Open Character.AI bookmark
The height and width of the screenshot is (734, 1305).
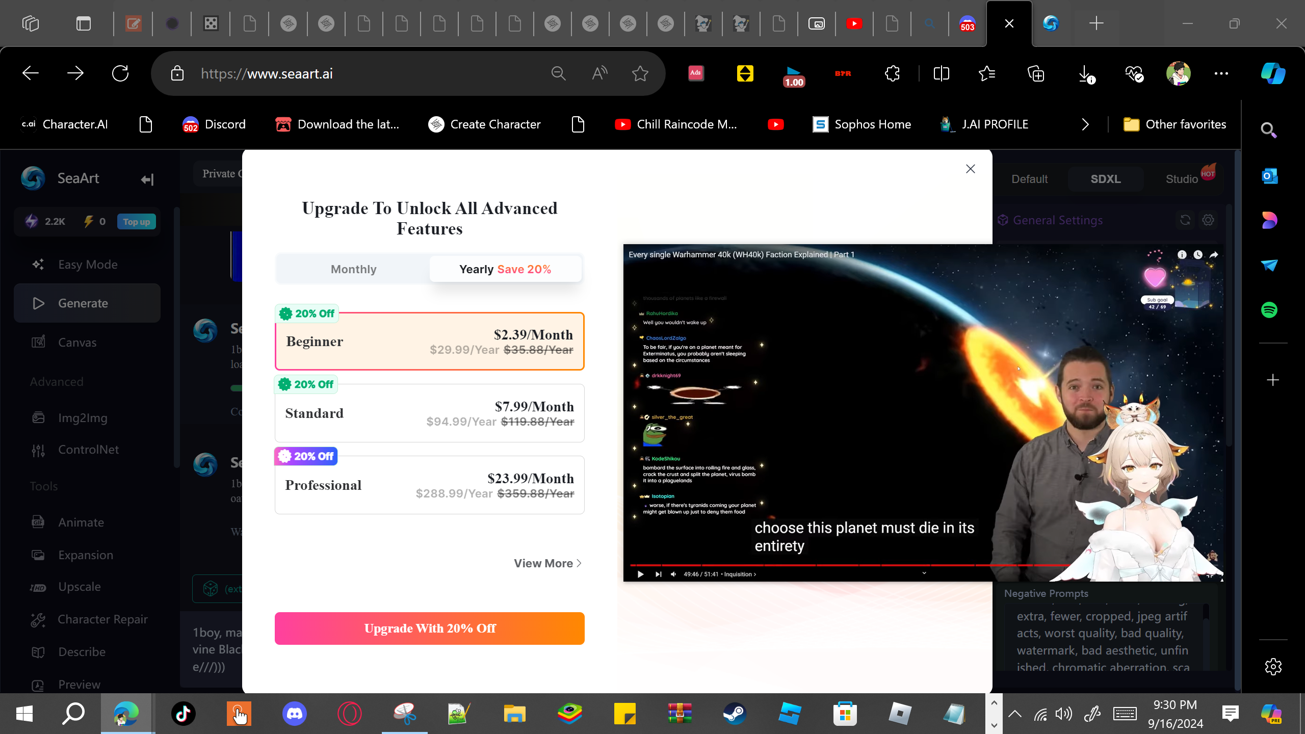(x=64, y=124)
